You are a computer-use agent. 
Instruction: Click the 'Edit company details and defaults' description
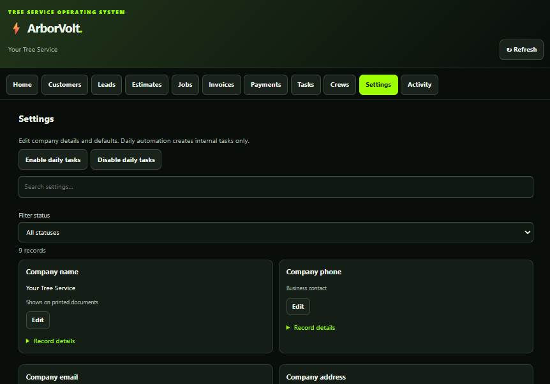134,141
